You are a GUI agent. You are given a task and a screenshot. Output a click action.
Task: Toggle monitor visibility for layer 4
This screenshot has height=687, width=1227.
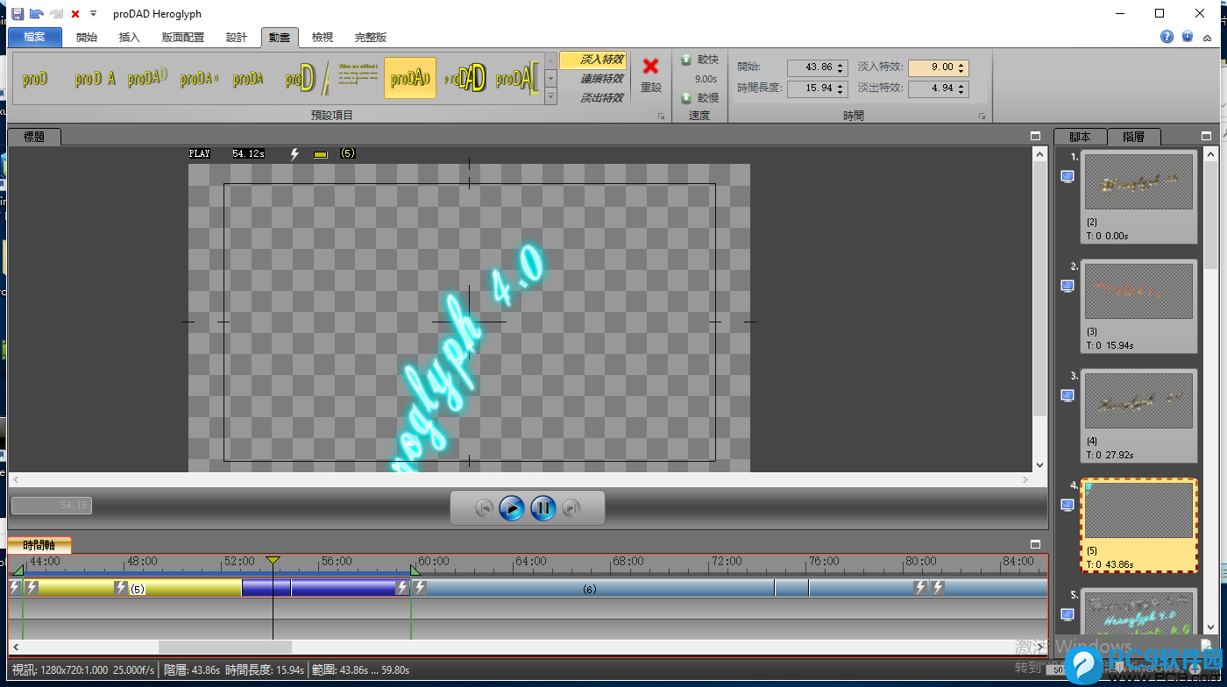[x=1067, y=505]
